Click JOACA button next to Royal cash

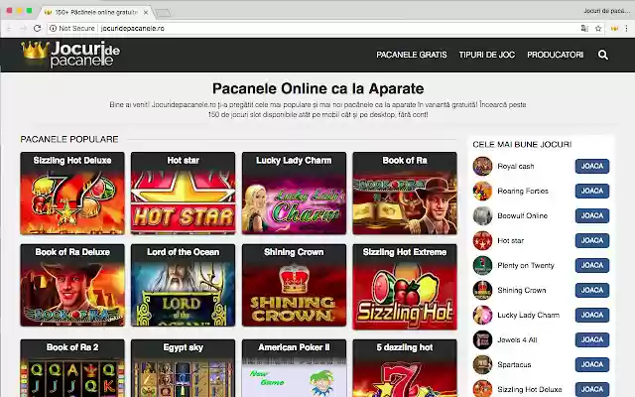[x=592, y=166]
